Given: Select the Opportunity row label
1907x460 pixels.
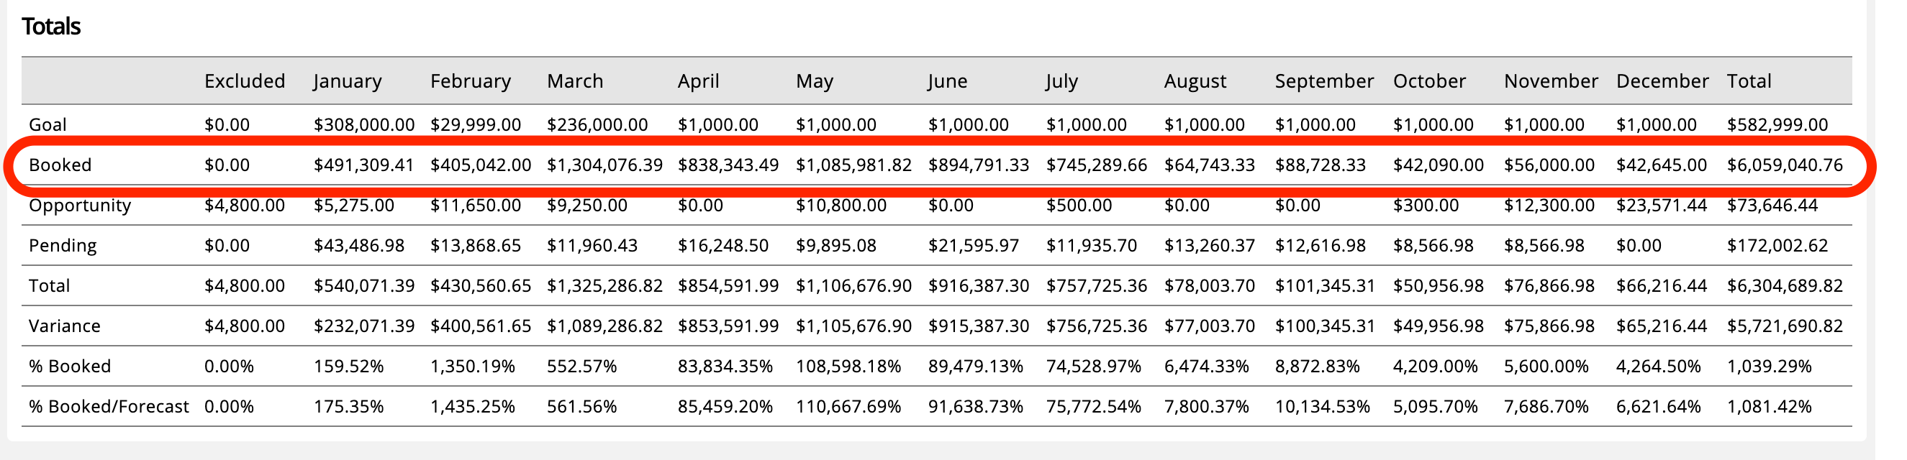Looking at the screenshot, I should coord(79,205).
